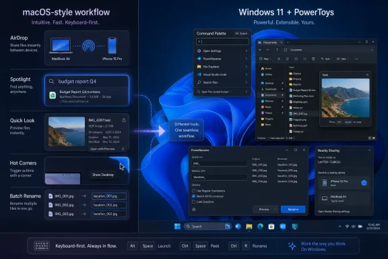
Task: Select Visual Studio Code in Command Palette
Action: coord(222,74)
